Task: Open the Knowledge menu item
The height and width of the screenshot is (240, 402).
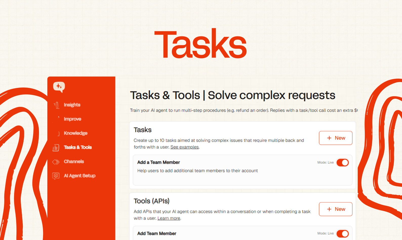Action: point(75,133)
